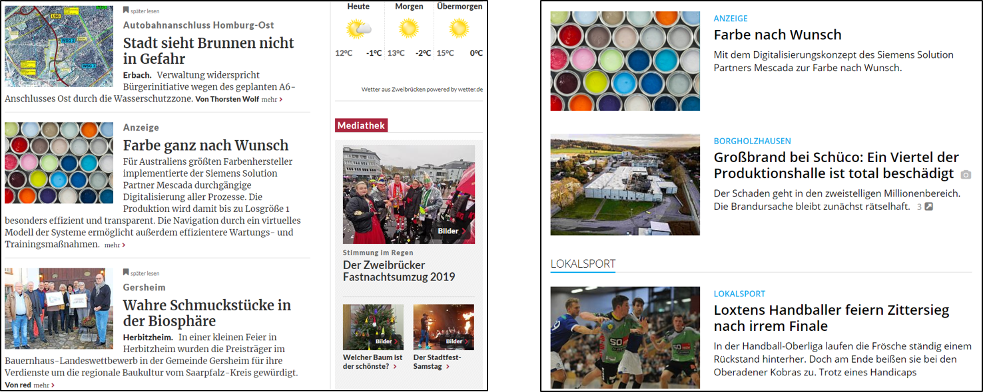
Task: Click bookmark icon above Gersheim article
Action: [x=126, y=272]
